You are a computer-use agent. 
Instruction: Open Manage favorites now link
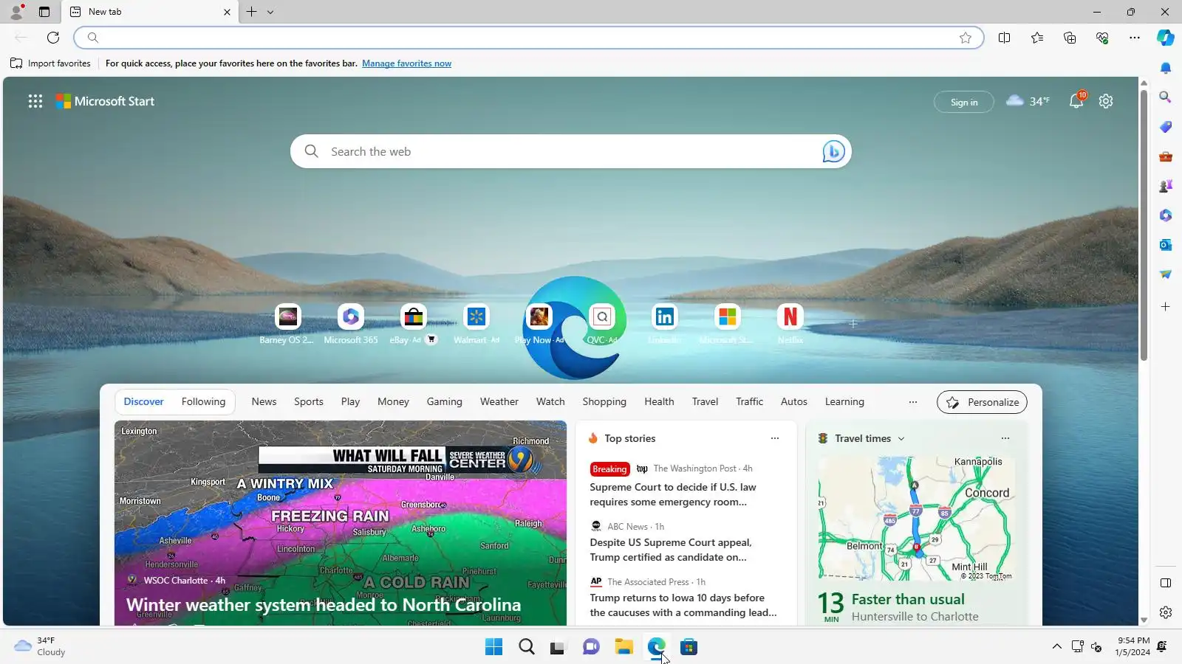[406, 63]
